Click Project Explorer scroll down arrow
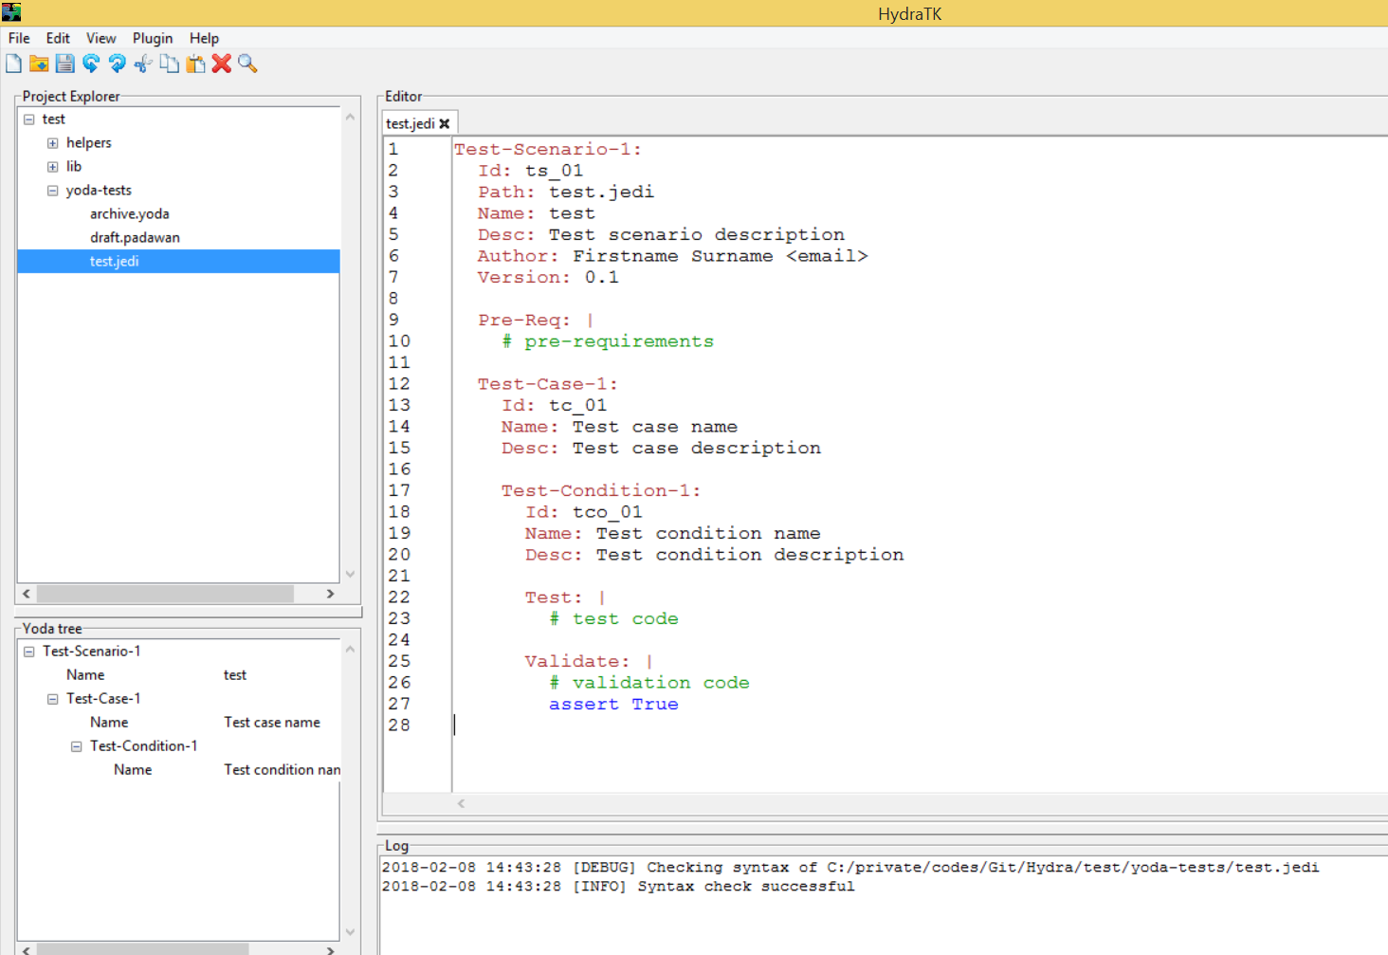Image resolution: width=1388 pixels, height=955 pixels. point(350,574)
